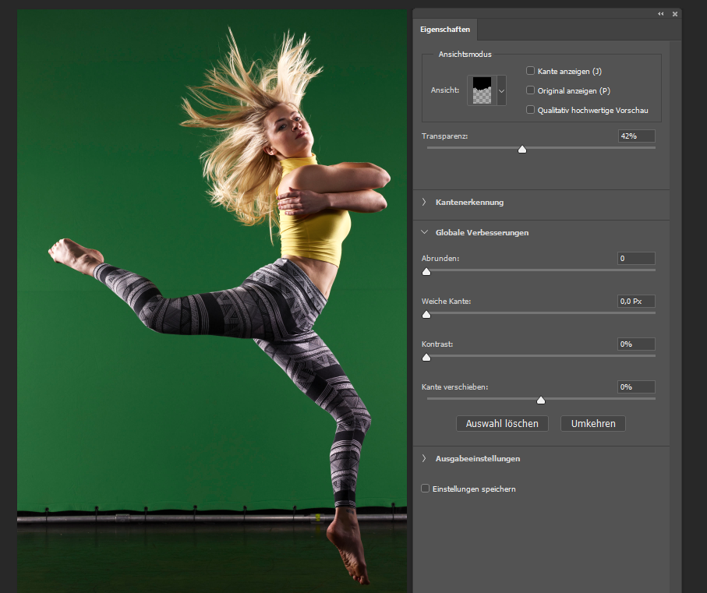Close the Eigenschaften panel
The image size is (707, 593).
pos(674,14)
